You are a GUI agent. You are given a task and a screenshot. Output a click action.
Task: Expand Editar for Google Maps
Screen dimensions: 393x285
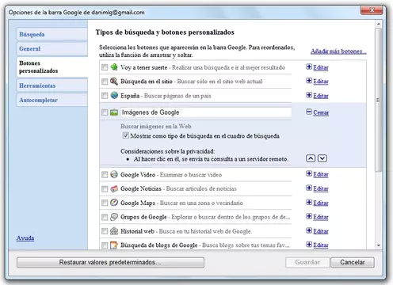pyautogui.click(x=317, y=203)
